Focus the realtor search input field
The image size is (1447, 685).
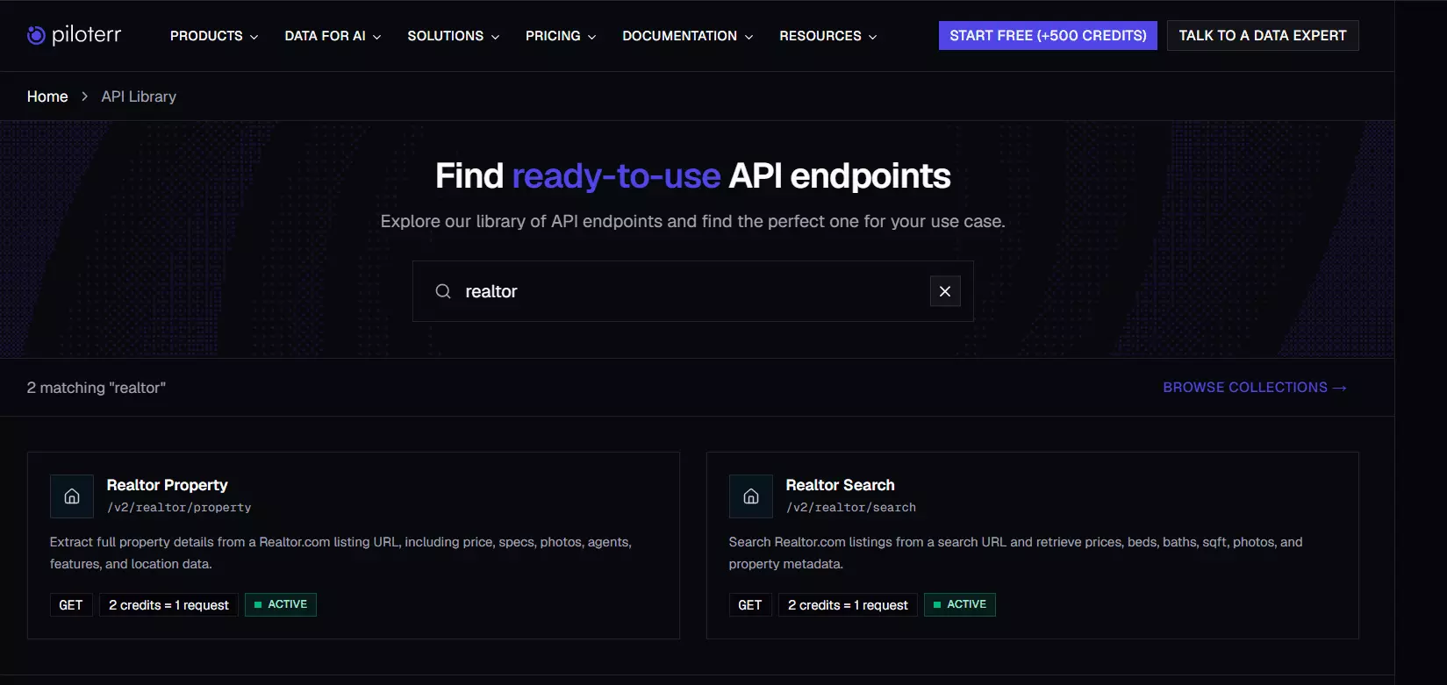pyautogui.click(x=692, y=291)
